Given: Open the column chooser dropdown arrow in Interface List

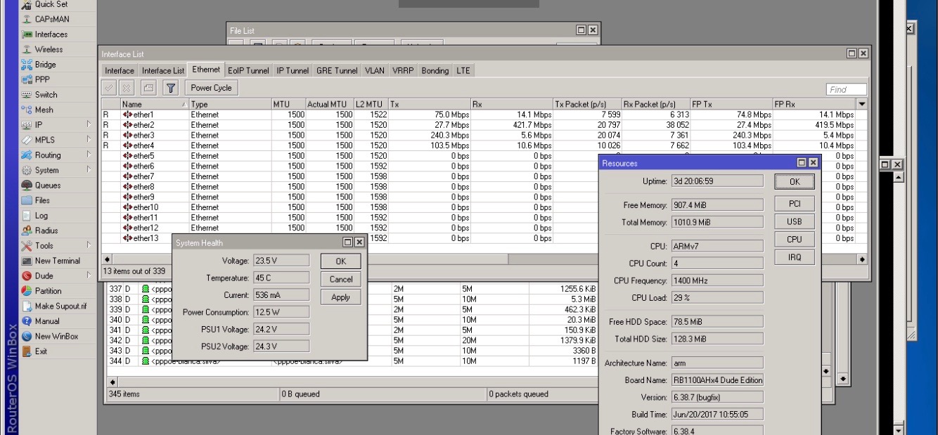Looking at the screenshot, I should [863, 104].
